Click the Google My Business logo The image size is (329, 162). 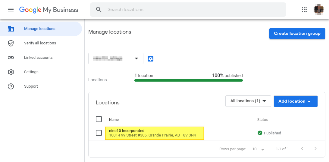coord(49,10)
